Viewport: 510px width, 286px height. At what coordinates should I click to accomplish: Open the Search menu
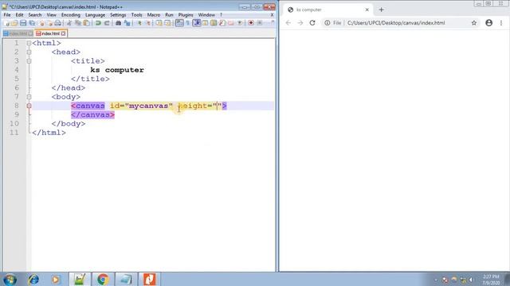pos(35,15)
